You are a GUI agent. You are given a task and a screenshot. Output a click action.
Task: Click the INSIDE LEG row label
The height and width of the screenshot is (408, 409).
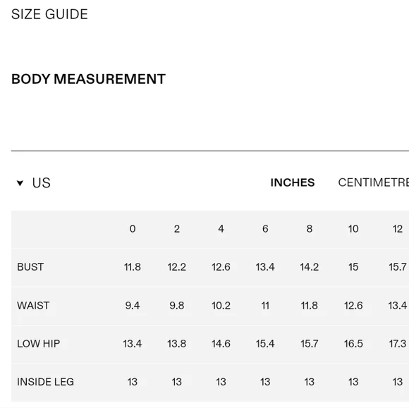(x=45, y=382)
